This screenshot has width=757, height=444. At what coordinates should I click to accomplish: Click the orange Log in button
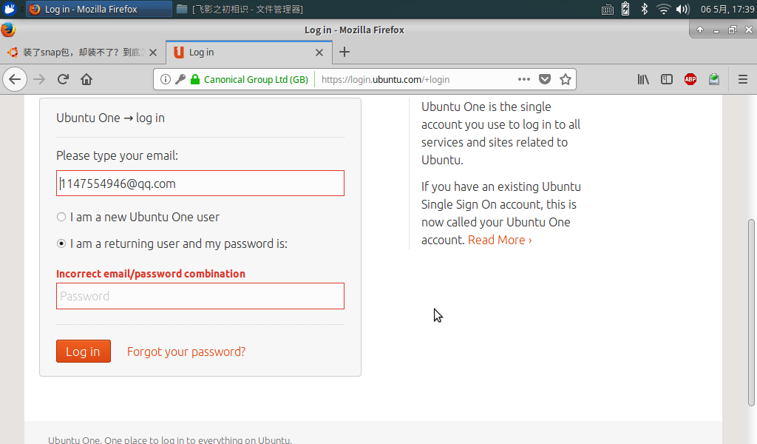pos(84,351)
